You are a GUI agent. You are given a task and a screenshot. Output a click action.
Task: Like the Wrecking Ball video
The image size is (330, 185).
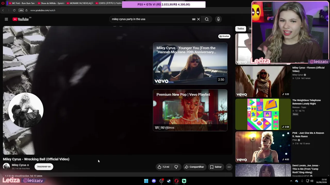(x=163, y=167)
